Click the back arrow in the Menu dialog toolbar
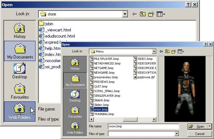Image resolution: width=214 pixels, height=139 pixels. coord(161,52)
